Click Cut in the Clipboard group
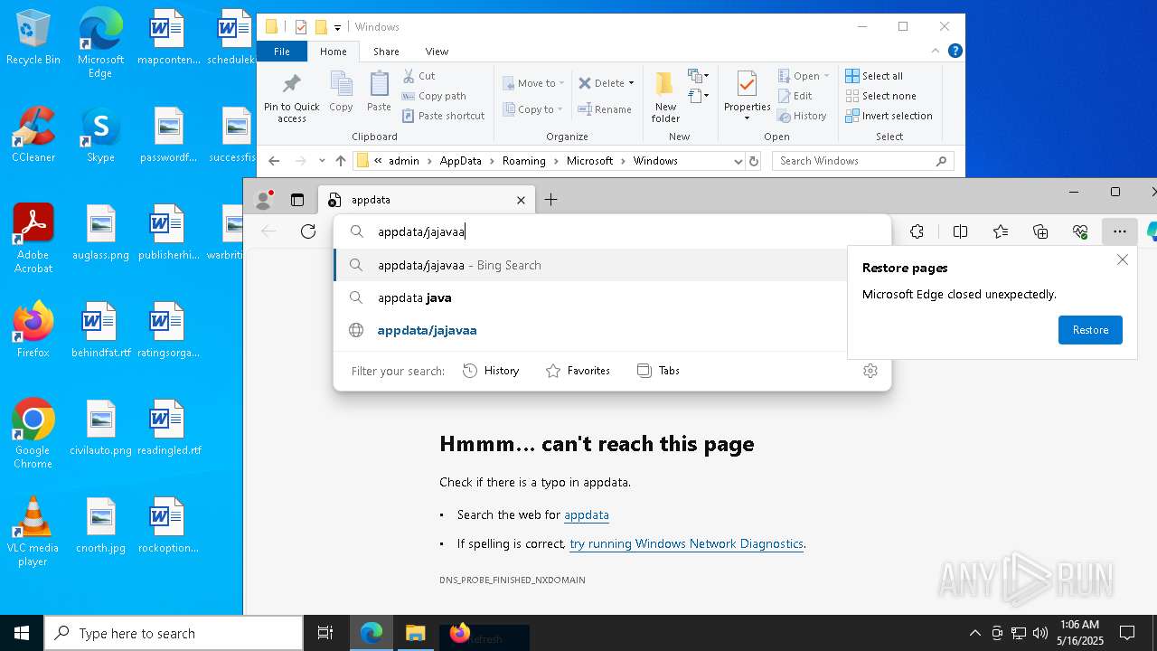1157x651 pixels. [x=419, y=76]
